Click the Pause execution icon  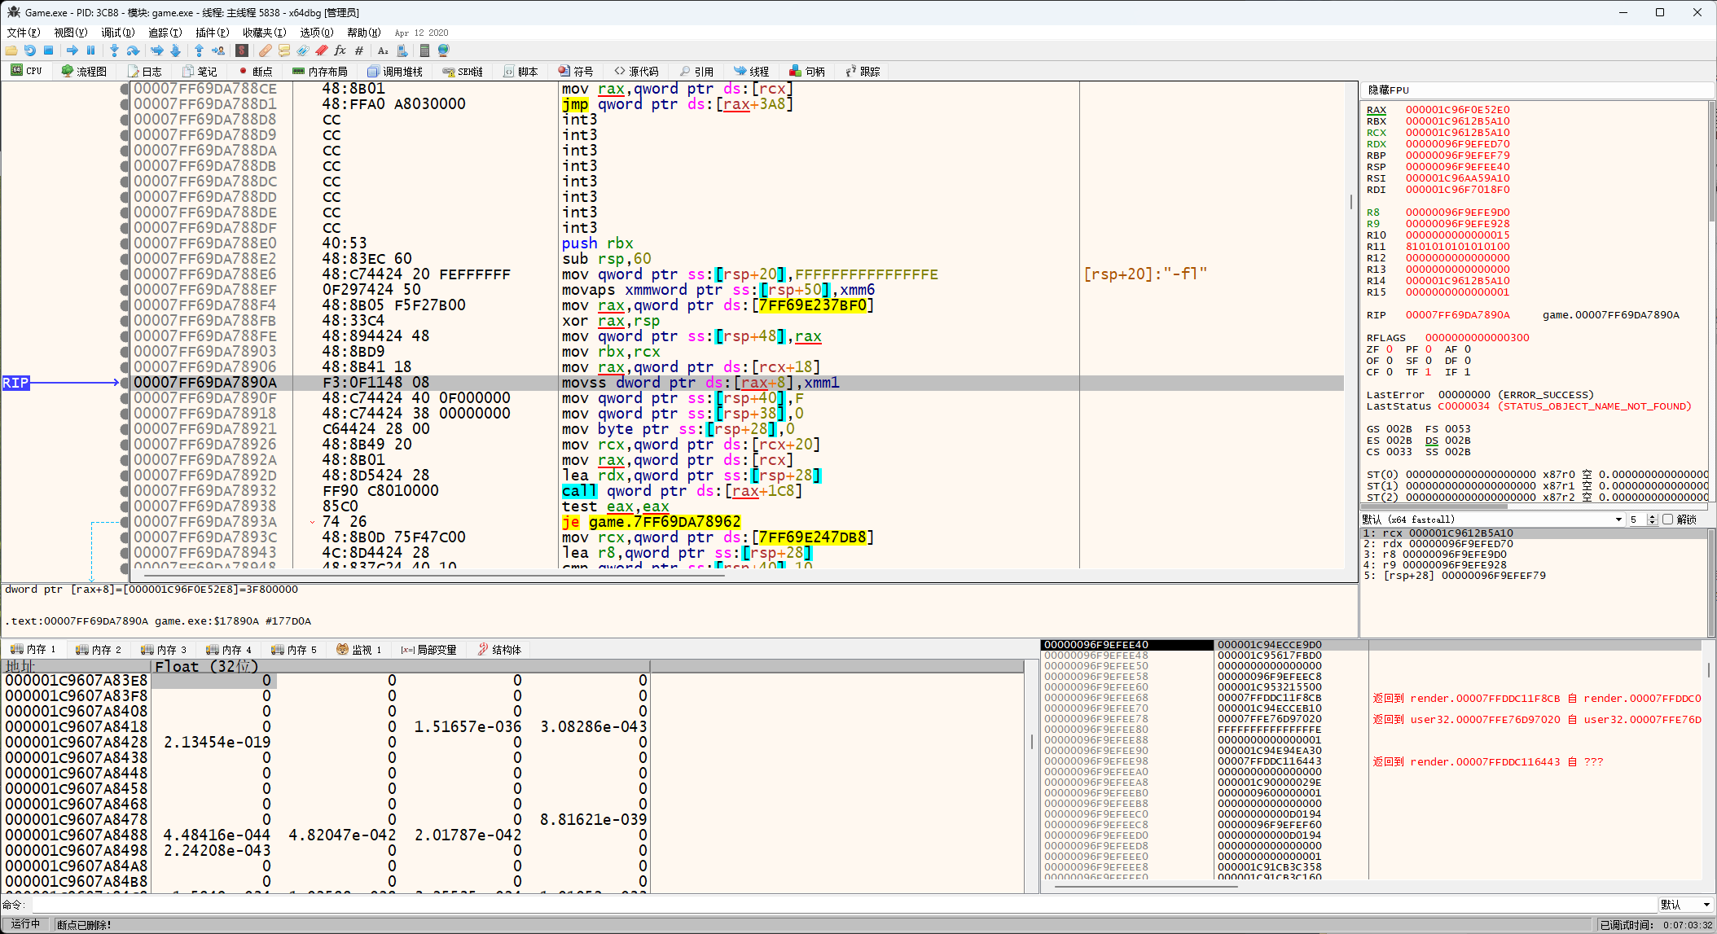pos(91,50)
